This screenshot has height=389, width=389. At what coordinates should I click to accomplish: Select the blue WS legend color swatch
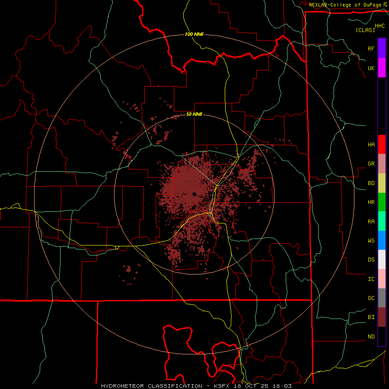click(382, 240)
